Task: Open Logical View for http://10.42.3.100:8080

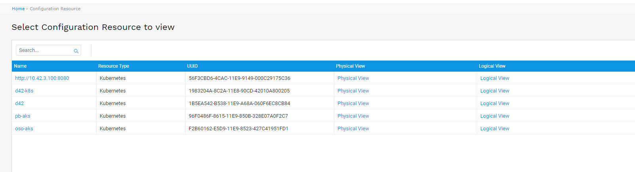Action: click(495, 78)
